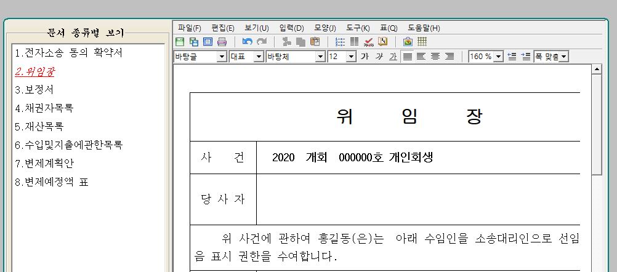Click the vertical scrollbar thumb

(x=597, y=125)
